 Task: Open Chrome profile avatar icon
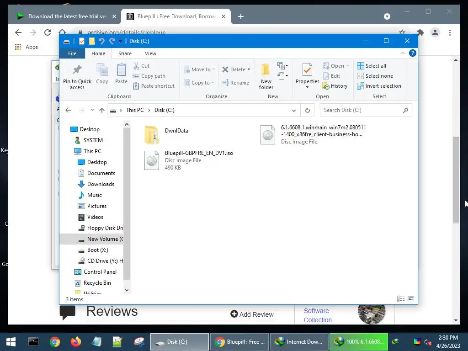[x=435, y=32]
